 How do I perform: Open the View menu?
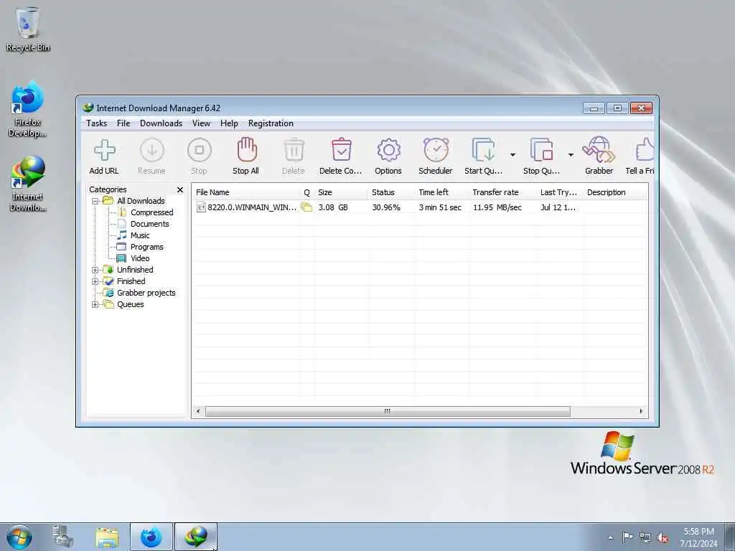click(x=201, y=123)
